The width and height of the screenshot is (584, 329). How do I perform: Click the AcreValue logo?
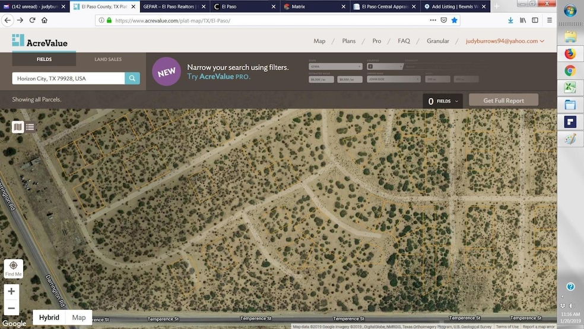(x=40, y=41)
